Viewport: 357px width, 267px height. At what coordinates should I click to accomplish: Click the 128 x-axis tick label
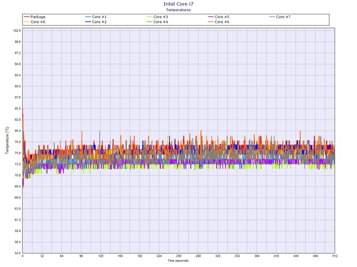[101, 256]
